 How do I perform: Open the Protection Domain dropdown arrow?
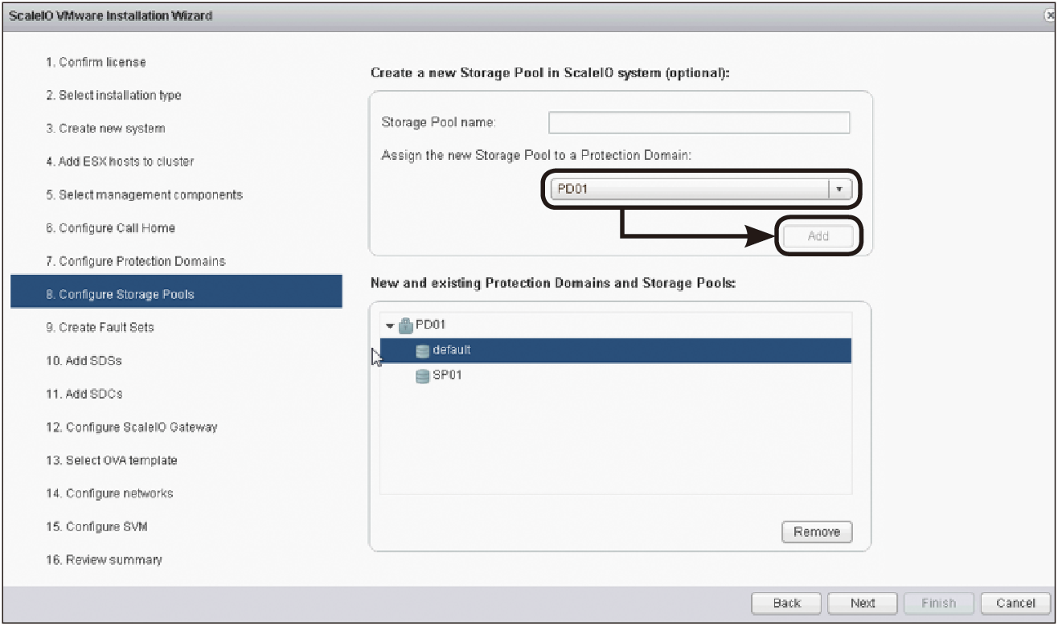tap(839, 190)
